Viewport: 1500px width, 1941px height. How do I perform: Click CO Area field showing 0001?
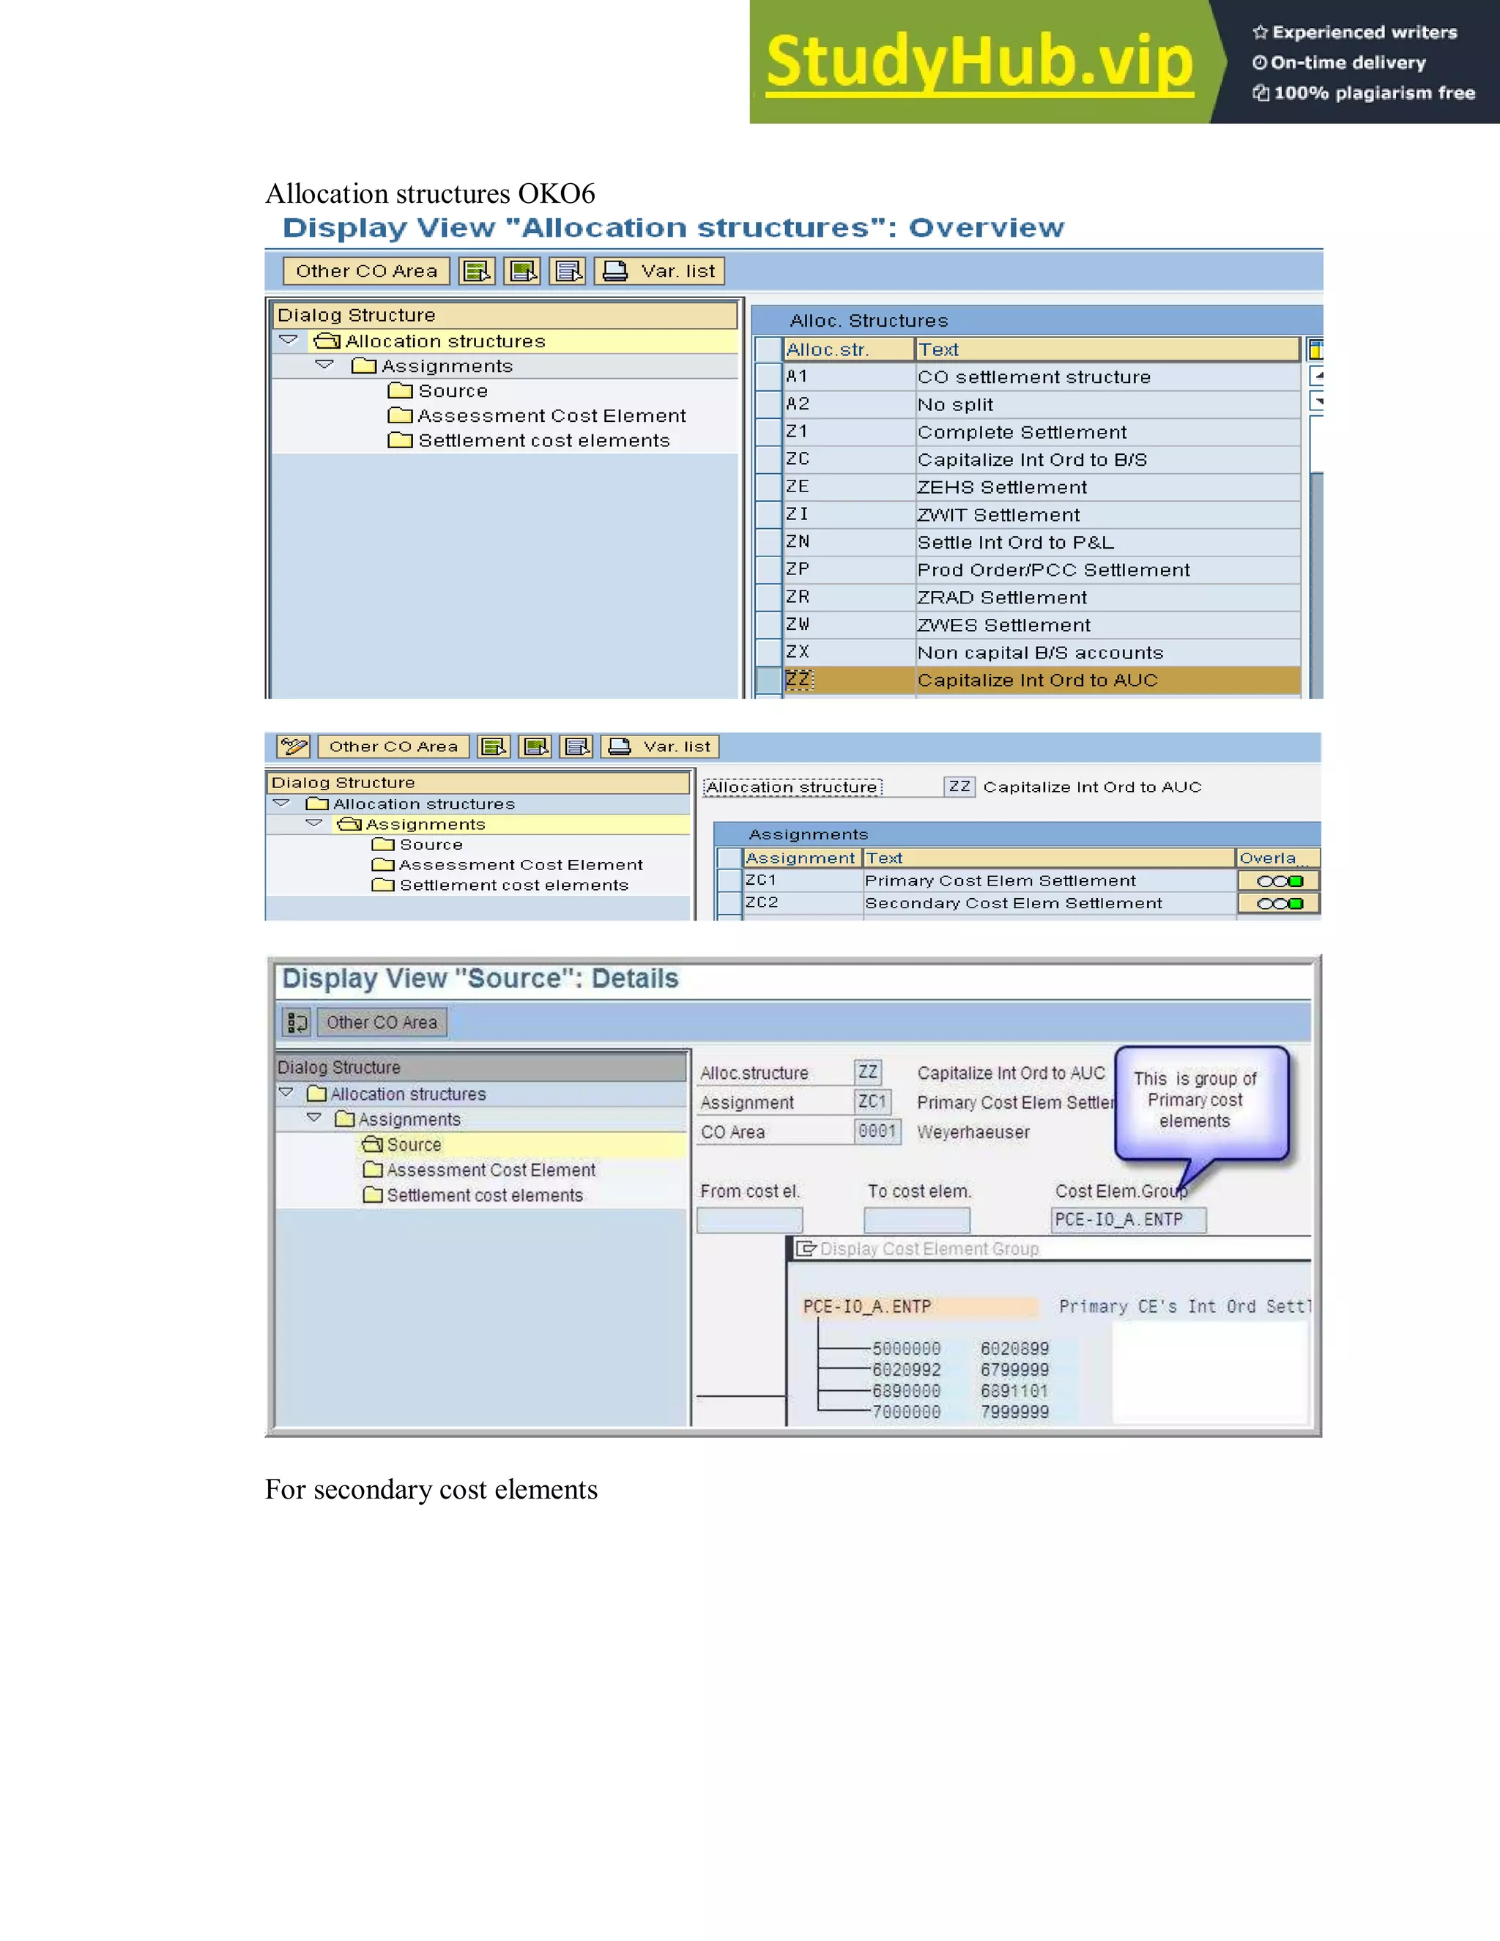coord(877,1132)
